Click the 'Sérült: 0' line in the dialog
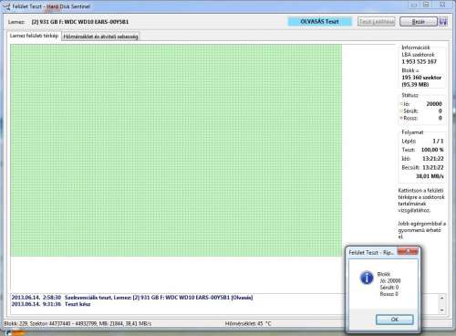Screen dimensions: 456x336 (389, 288)
